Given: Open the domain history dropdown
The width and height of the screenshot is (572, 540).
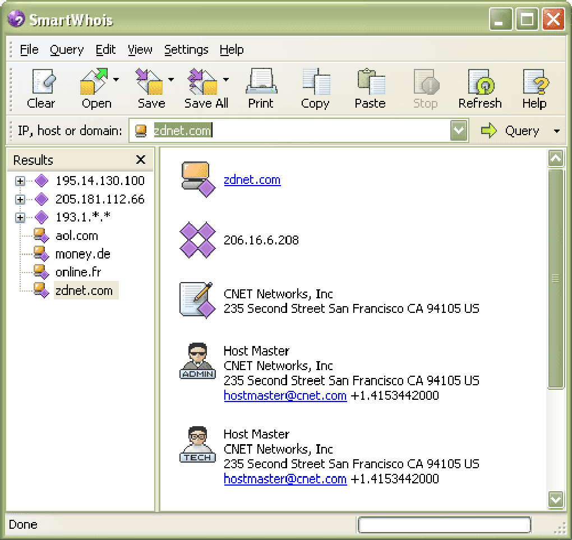Looking at the screenshot, I should 459,130.
